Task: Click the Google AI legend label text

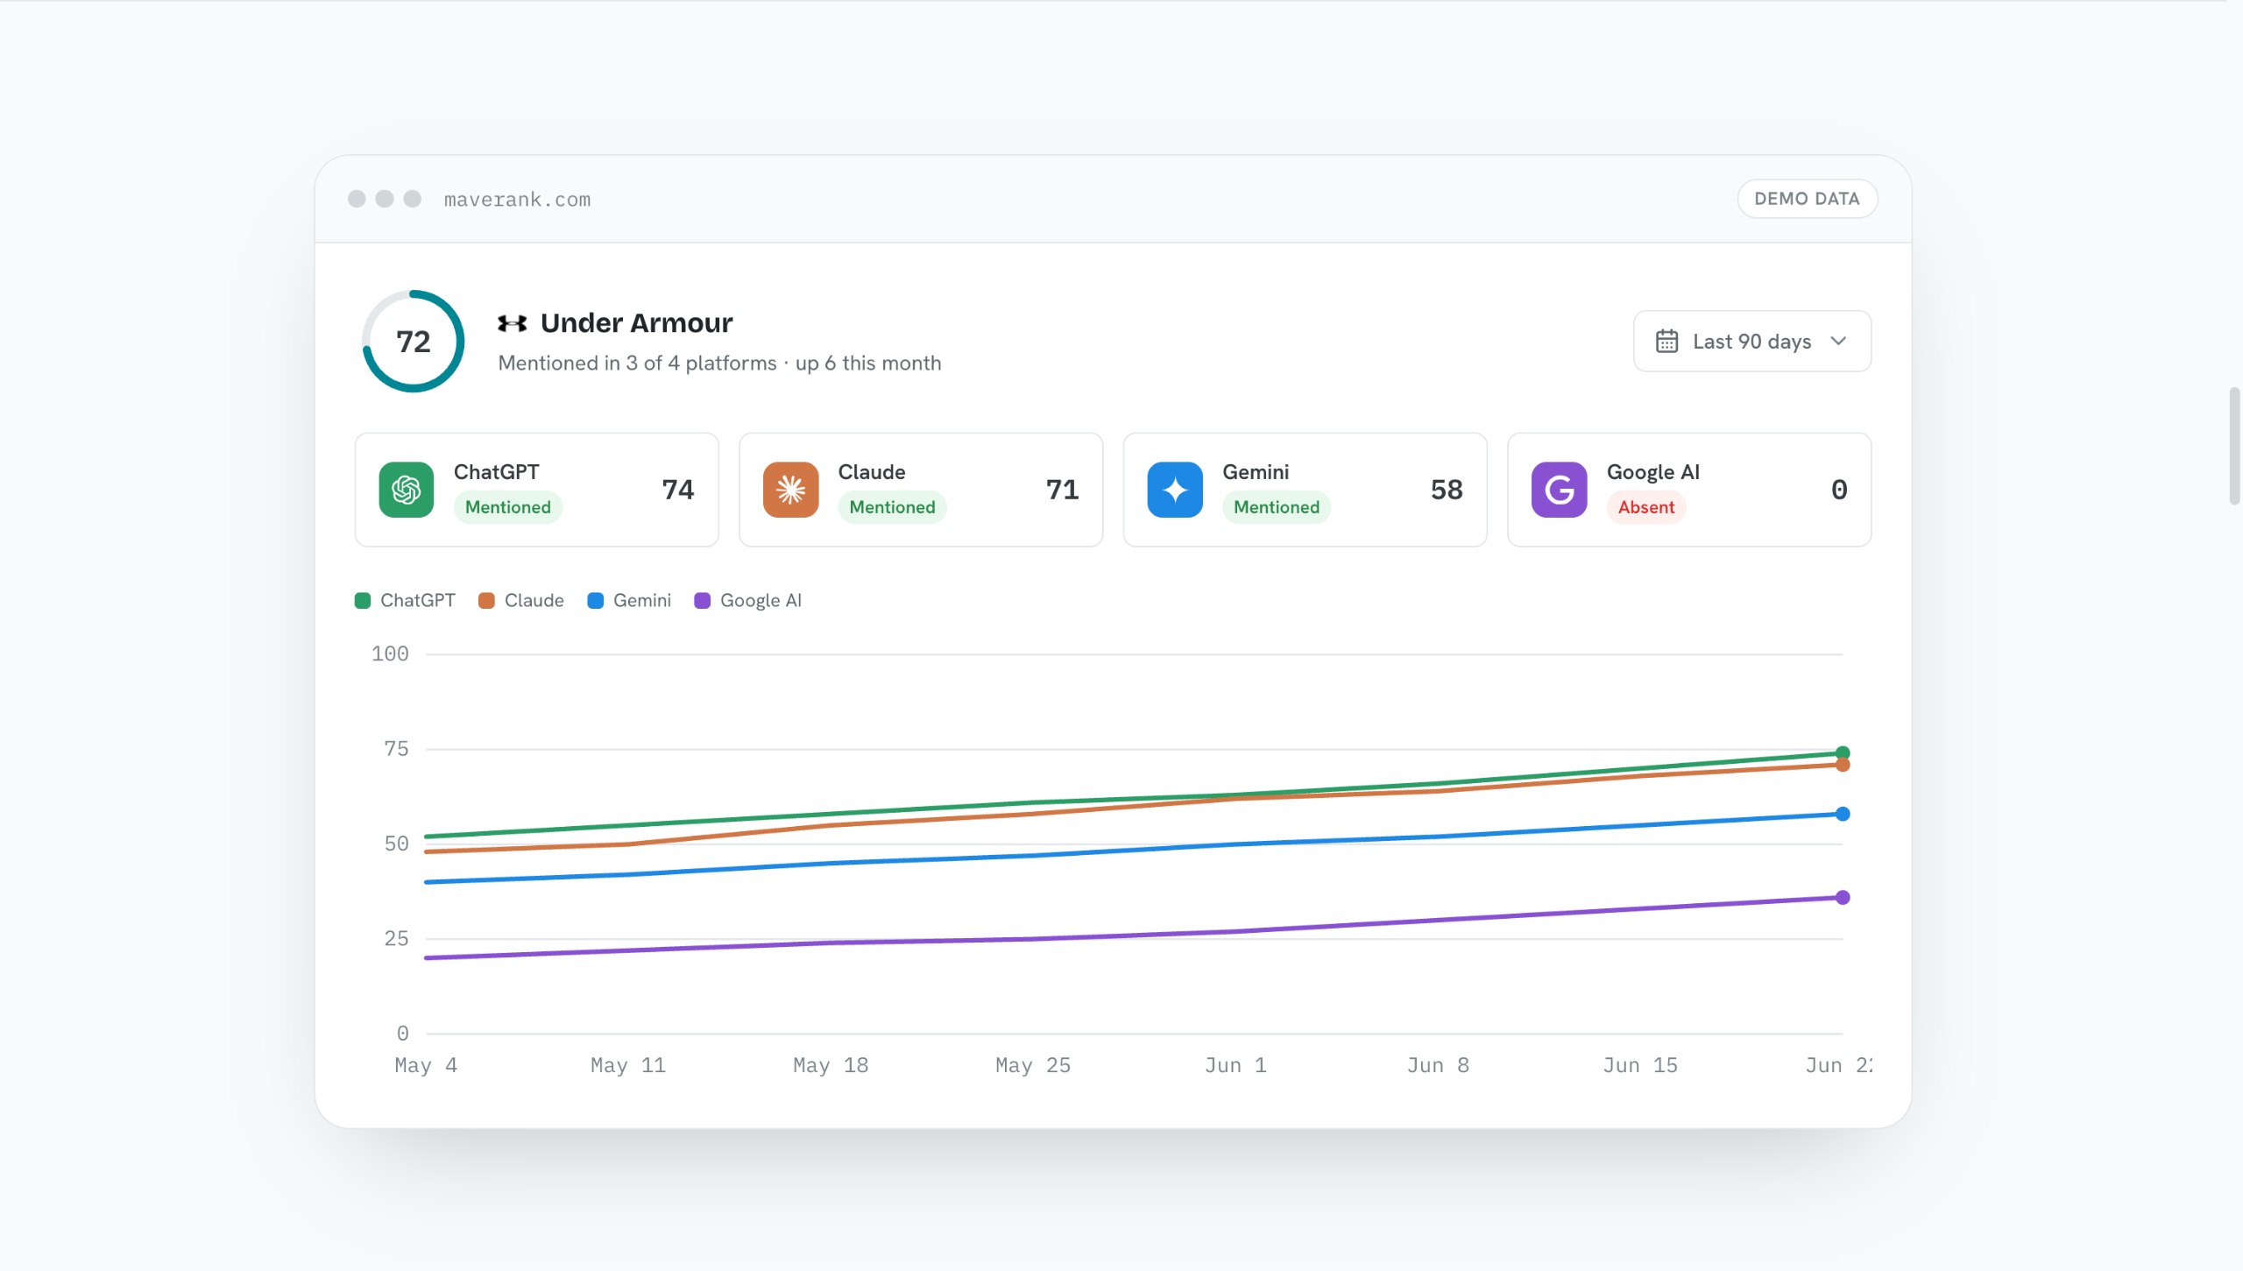Action: [761, 600]
